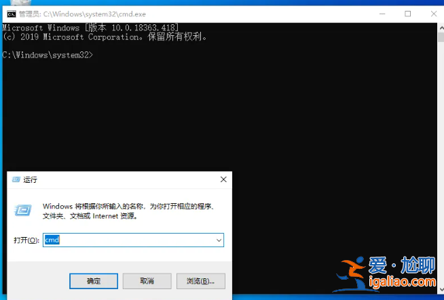
Task: Click the cmd scrollbar up arrow
Action: tap(441, 28)
